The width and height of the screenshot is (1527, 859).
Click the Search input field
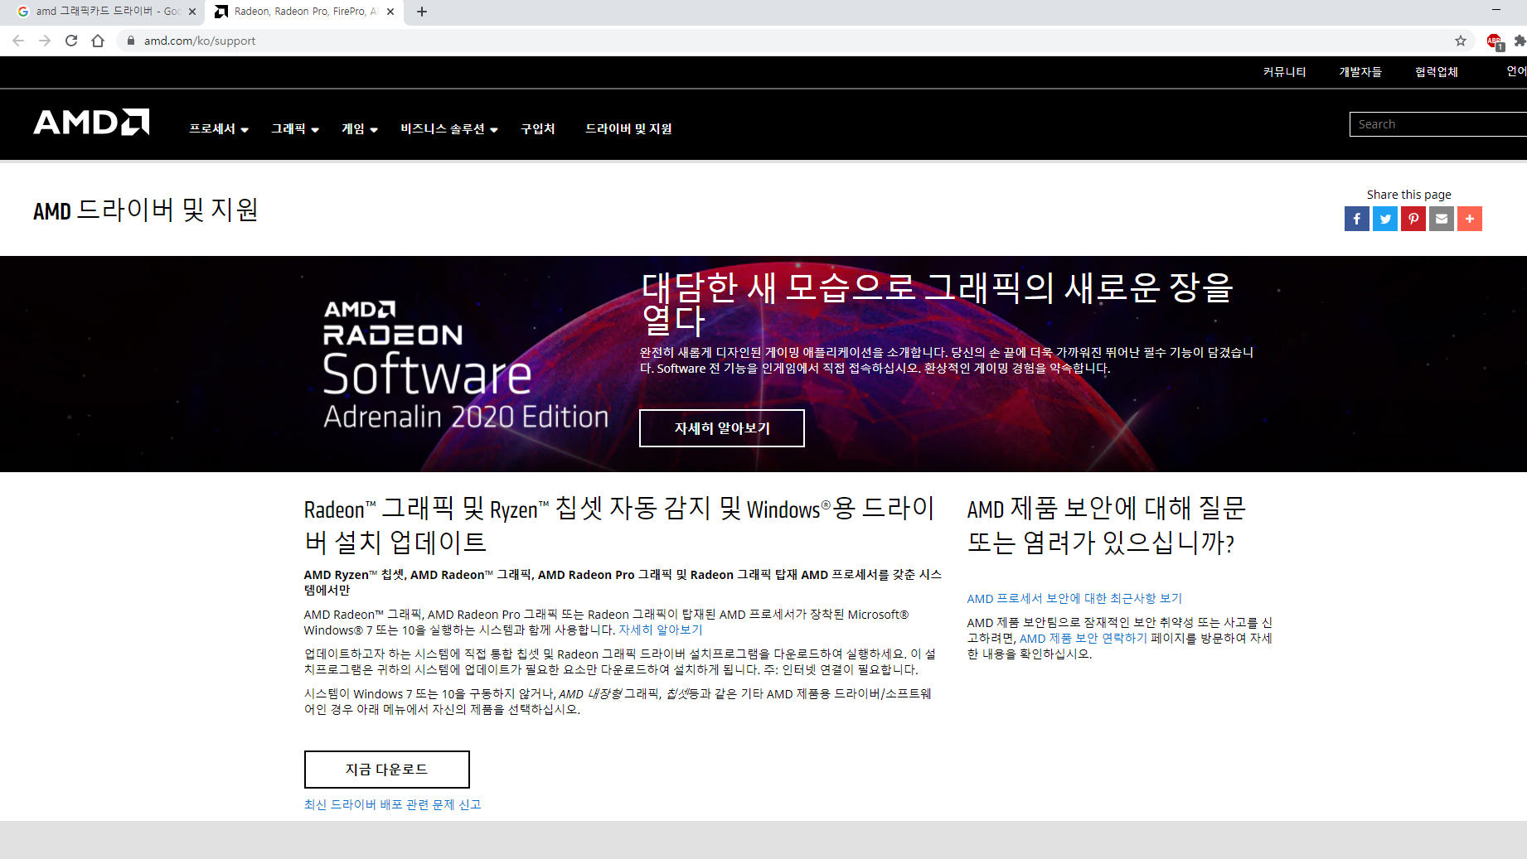1438,124
